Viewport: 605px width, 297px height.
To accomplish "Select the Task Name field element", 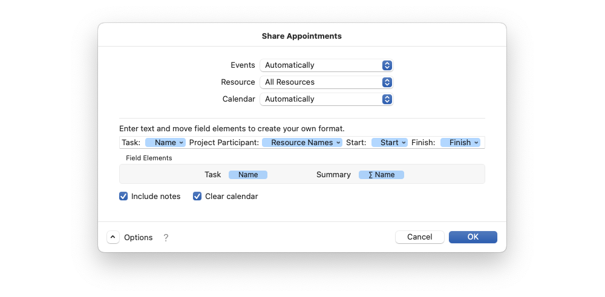I will (248, 175).
